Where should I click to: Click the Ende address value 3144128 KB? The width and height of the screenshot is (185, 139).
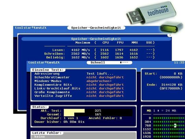172,85
